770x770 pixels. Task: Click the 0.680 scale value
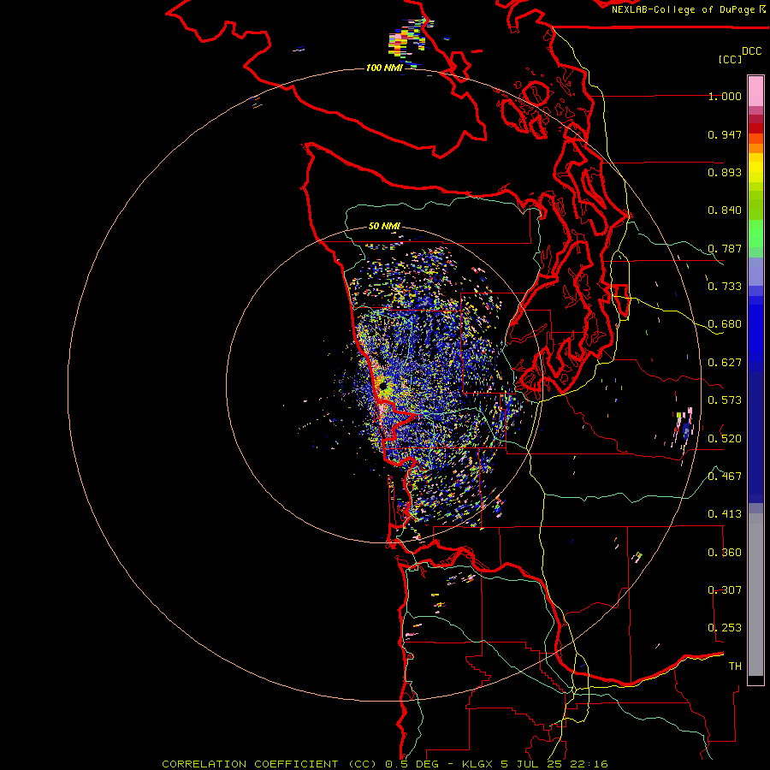[x=725, y=324]
